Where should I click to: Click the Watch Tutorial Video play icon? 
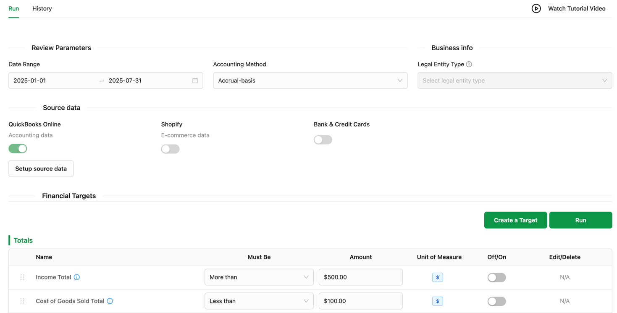point(536,8)
